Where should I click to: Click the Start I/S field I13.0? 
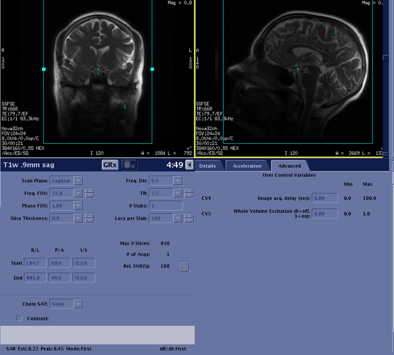(x=84, y=263)
